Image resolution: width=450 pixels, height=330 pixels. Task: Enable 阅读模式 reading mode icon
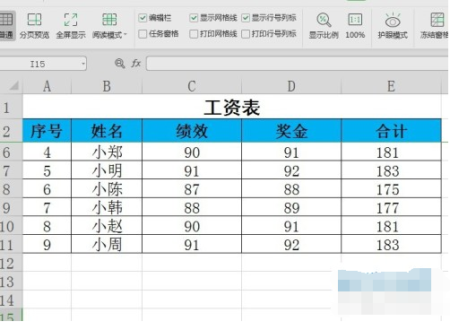point(109,20)
